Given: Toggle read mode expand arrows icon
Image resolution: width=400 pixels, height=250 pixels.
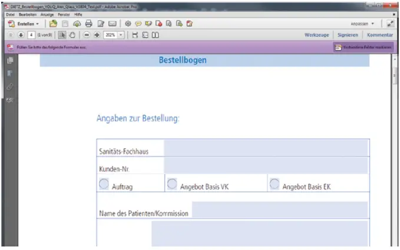Looking at the screenshot, I should [391, 24].
